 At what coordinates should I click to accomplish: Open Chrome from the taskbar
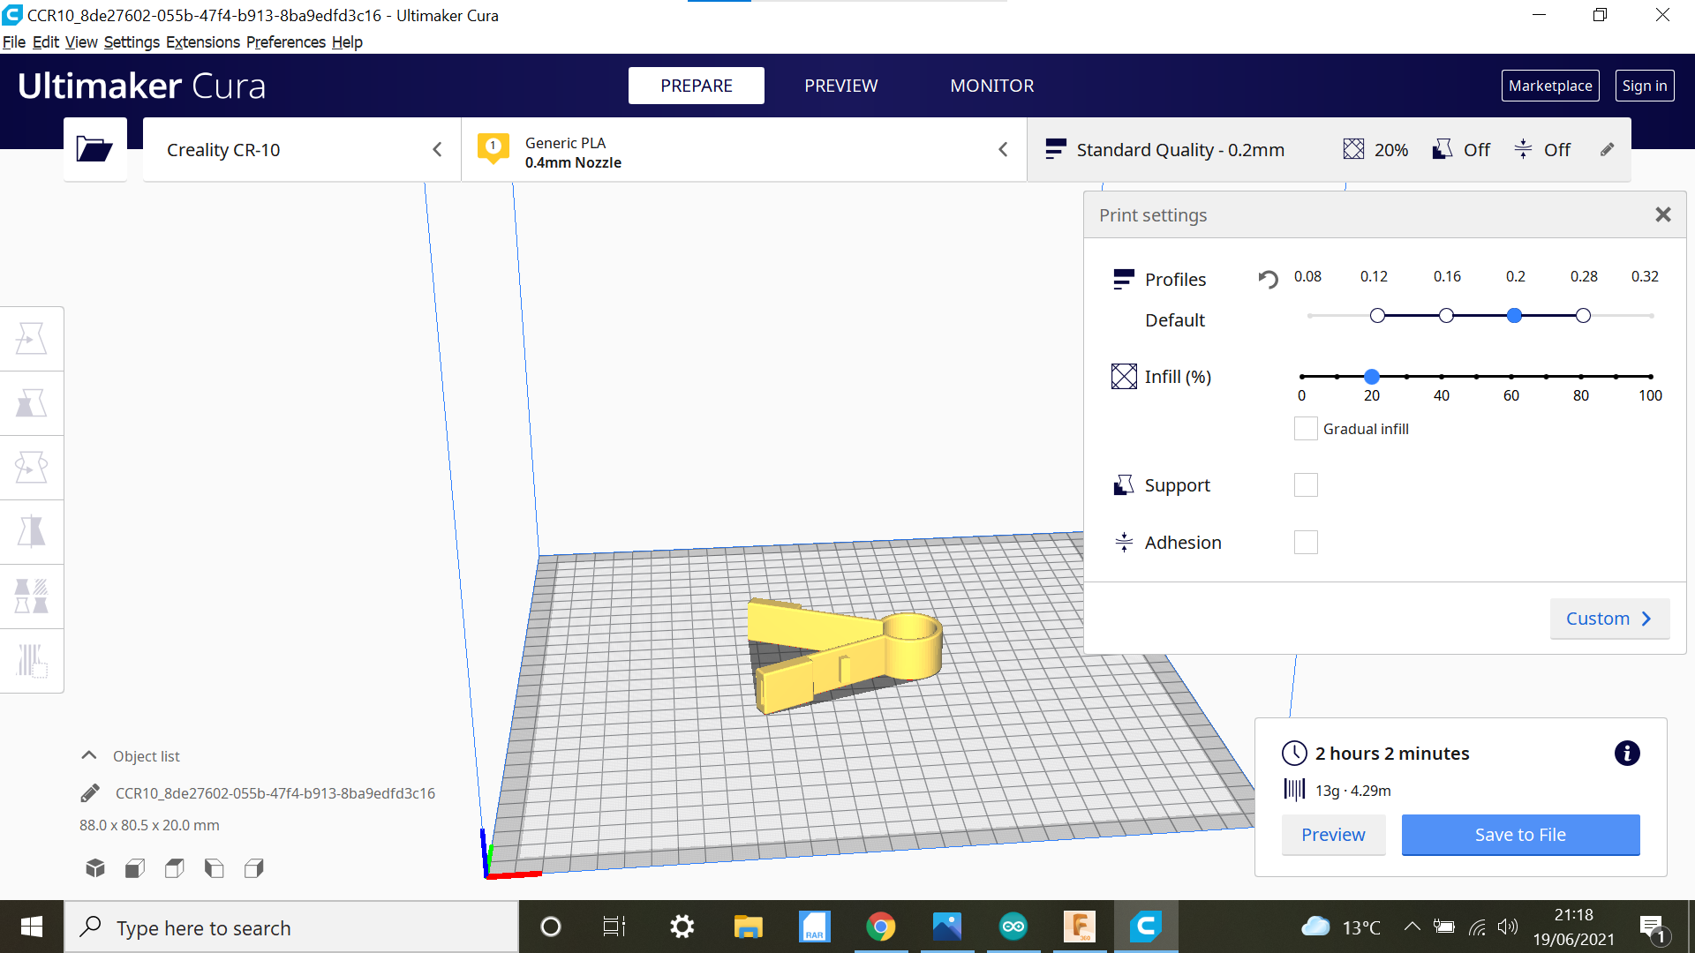point(880,927)
